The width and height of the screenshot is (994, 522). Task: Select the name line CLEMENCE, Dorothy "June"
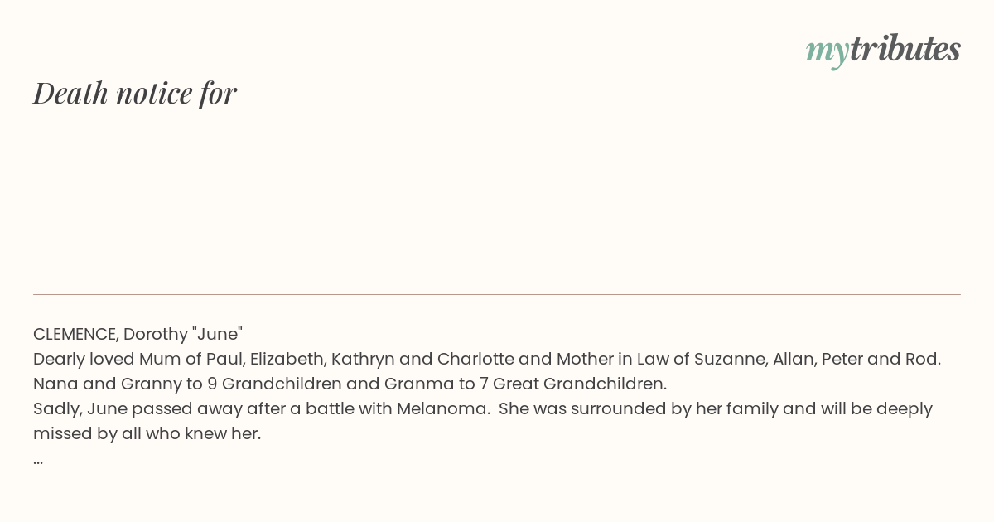(x=138, y=334)
